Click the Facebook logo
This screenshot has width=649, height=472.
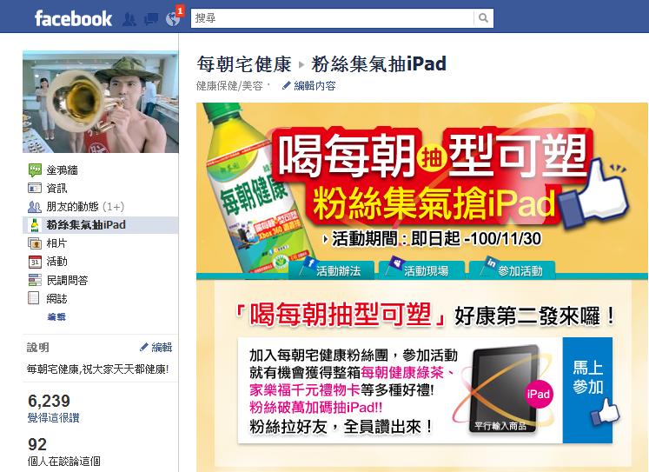point(73,18)
